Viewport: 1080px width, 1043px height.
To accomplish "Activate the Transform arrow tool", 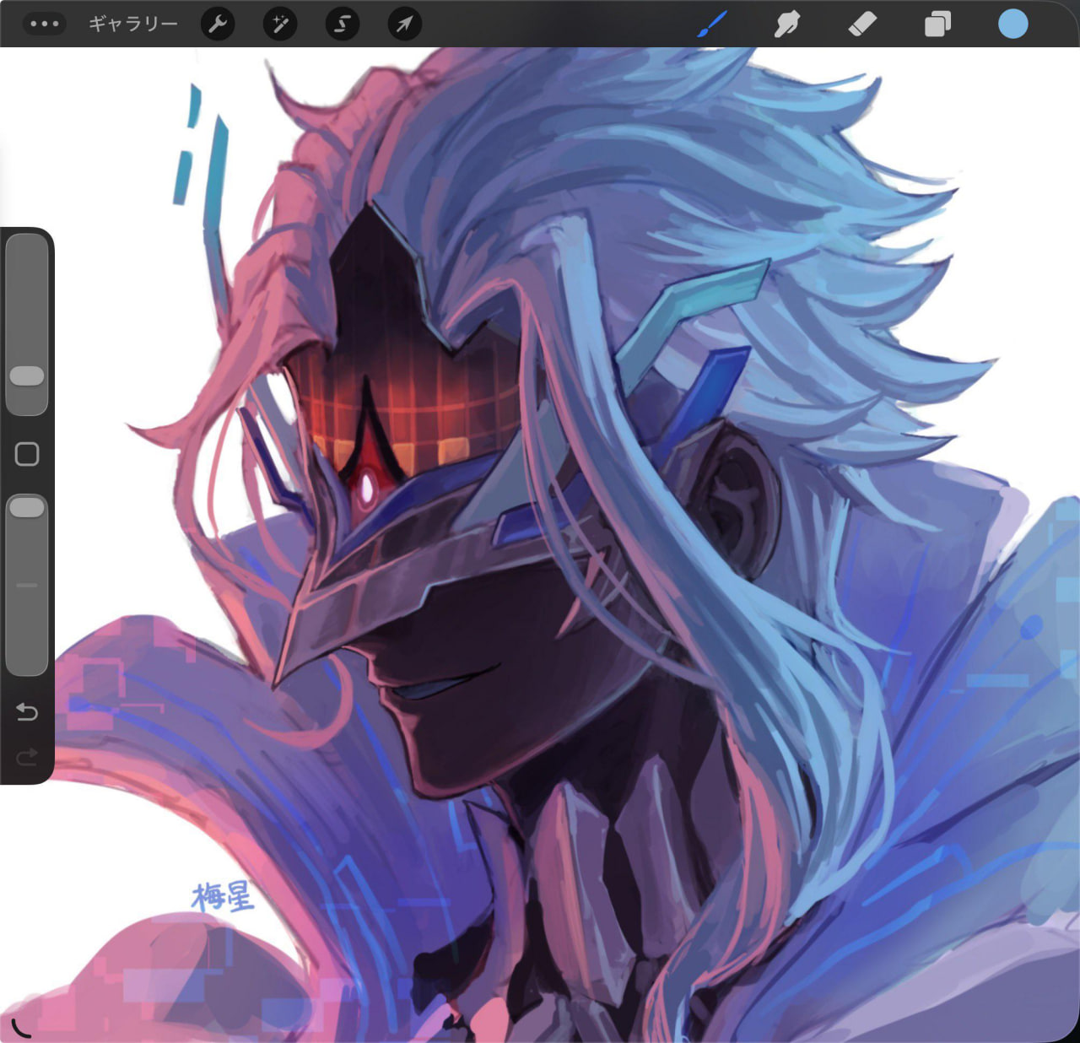I will tap(404, 24).
